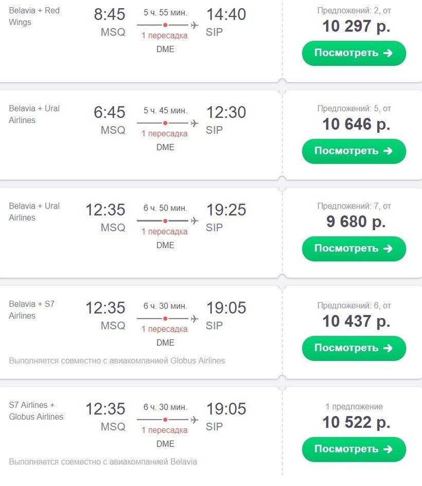This screenshot has height=486, width=422.
Task: Click the airplane icon on the 8:45 flight
Action: [195, 25]
